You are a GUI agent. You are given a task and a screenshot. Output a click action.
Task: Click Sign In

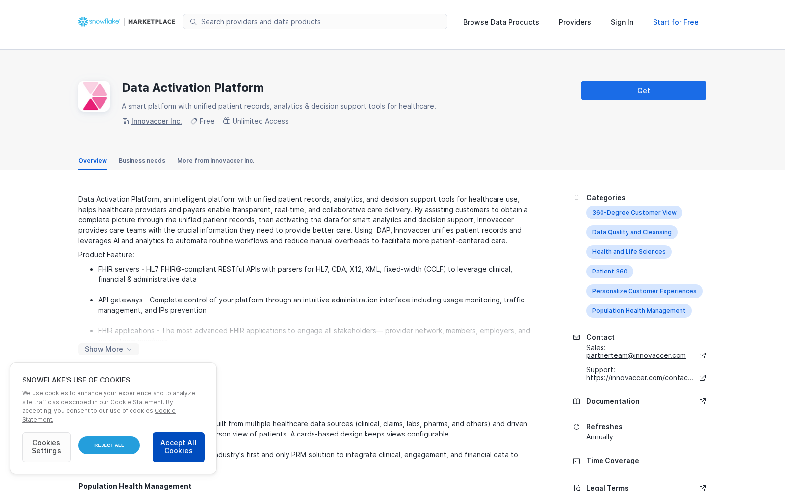(622, 22)
